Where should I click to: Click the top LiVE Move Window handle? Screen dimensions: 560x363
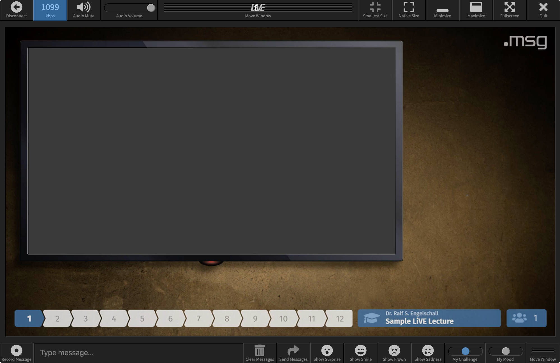coord(258,10)
